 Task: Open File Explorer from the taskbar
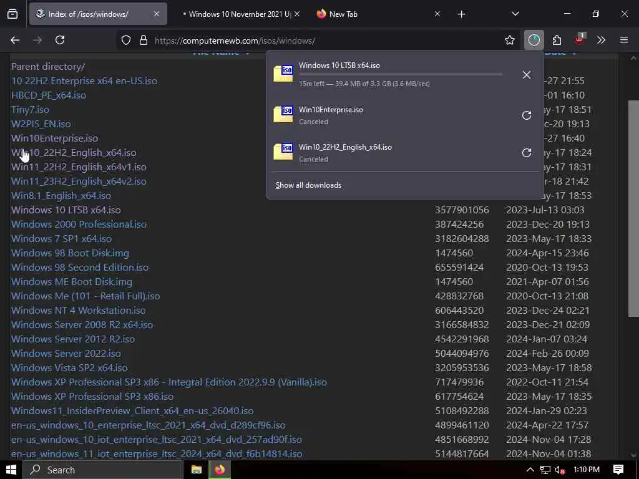(197, 470)
